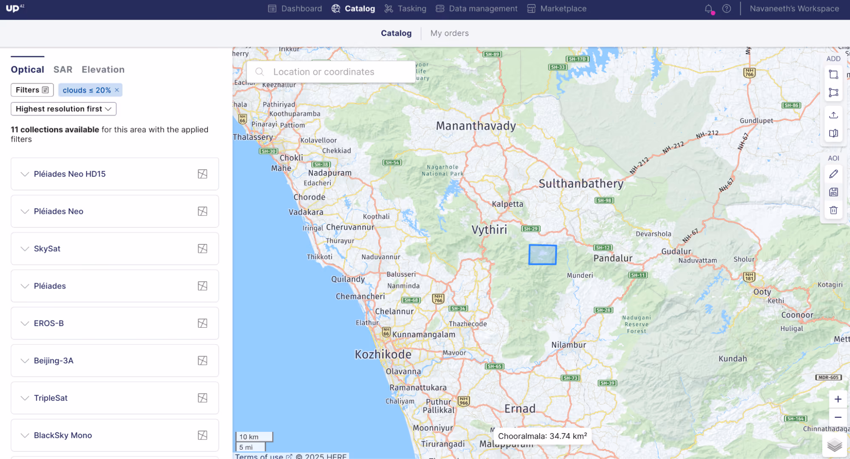Switch to the Elevation tab
Screen dimensions: 850x459
click(103, 69)
